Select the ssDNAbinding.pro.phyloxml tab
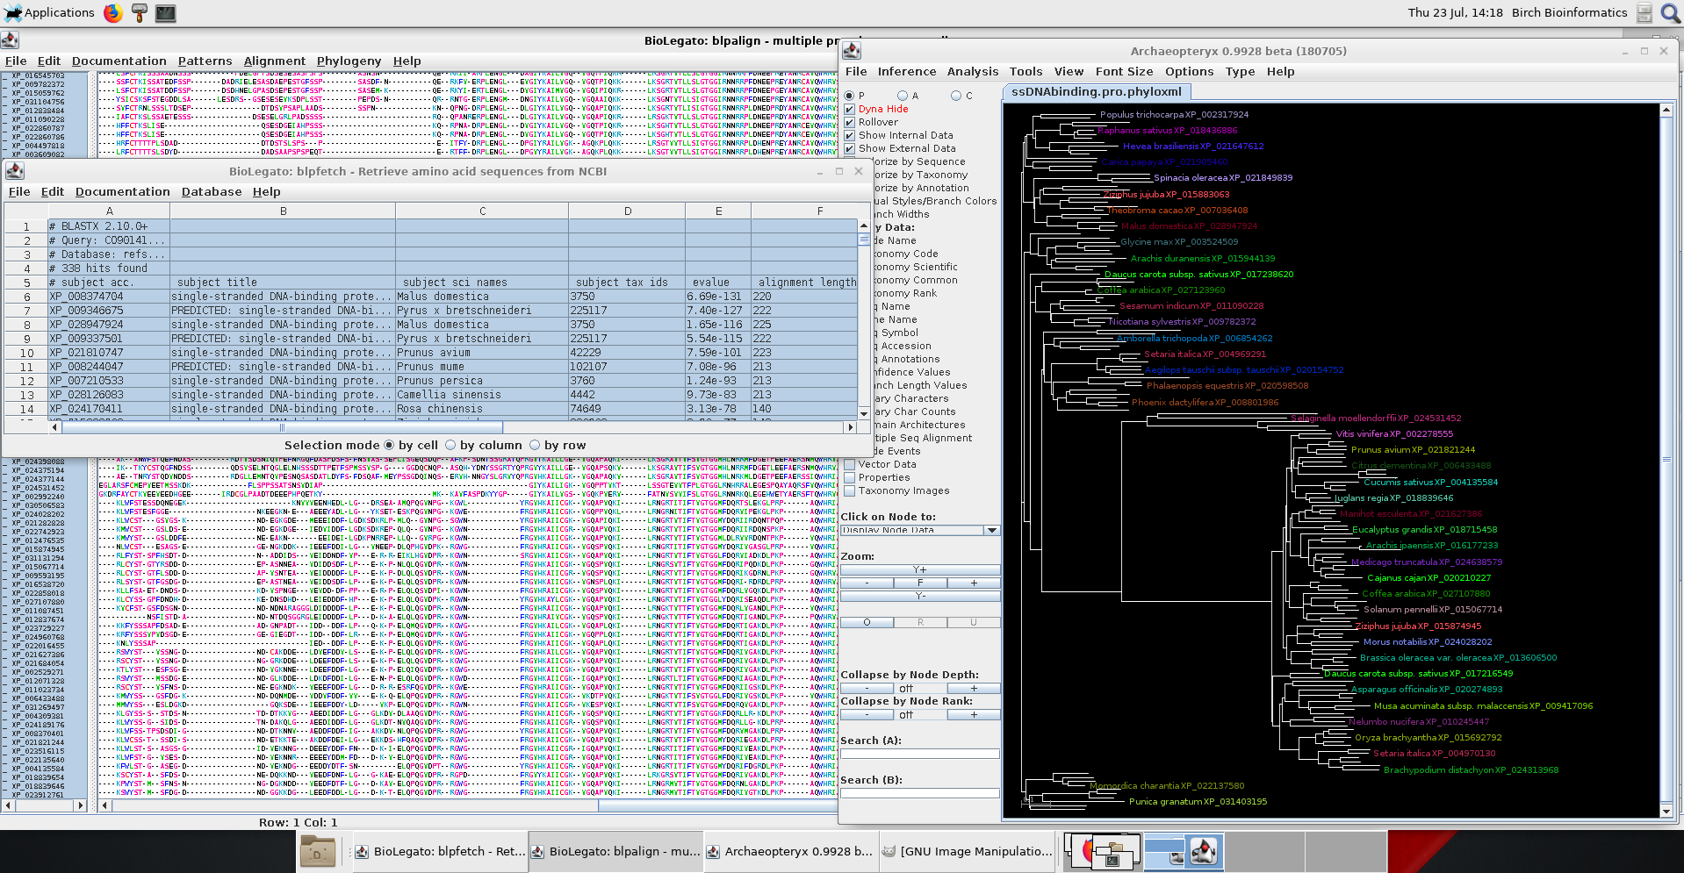 pyautogui.click(x=1096, y=92)
